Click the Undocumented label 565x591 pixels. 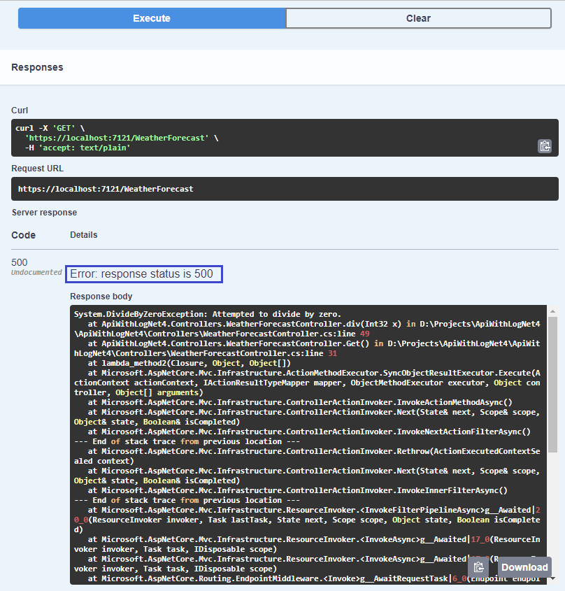pyautogui.click(x=36, y=272)
